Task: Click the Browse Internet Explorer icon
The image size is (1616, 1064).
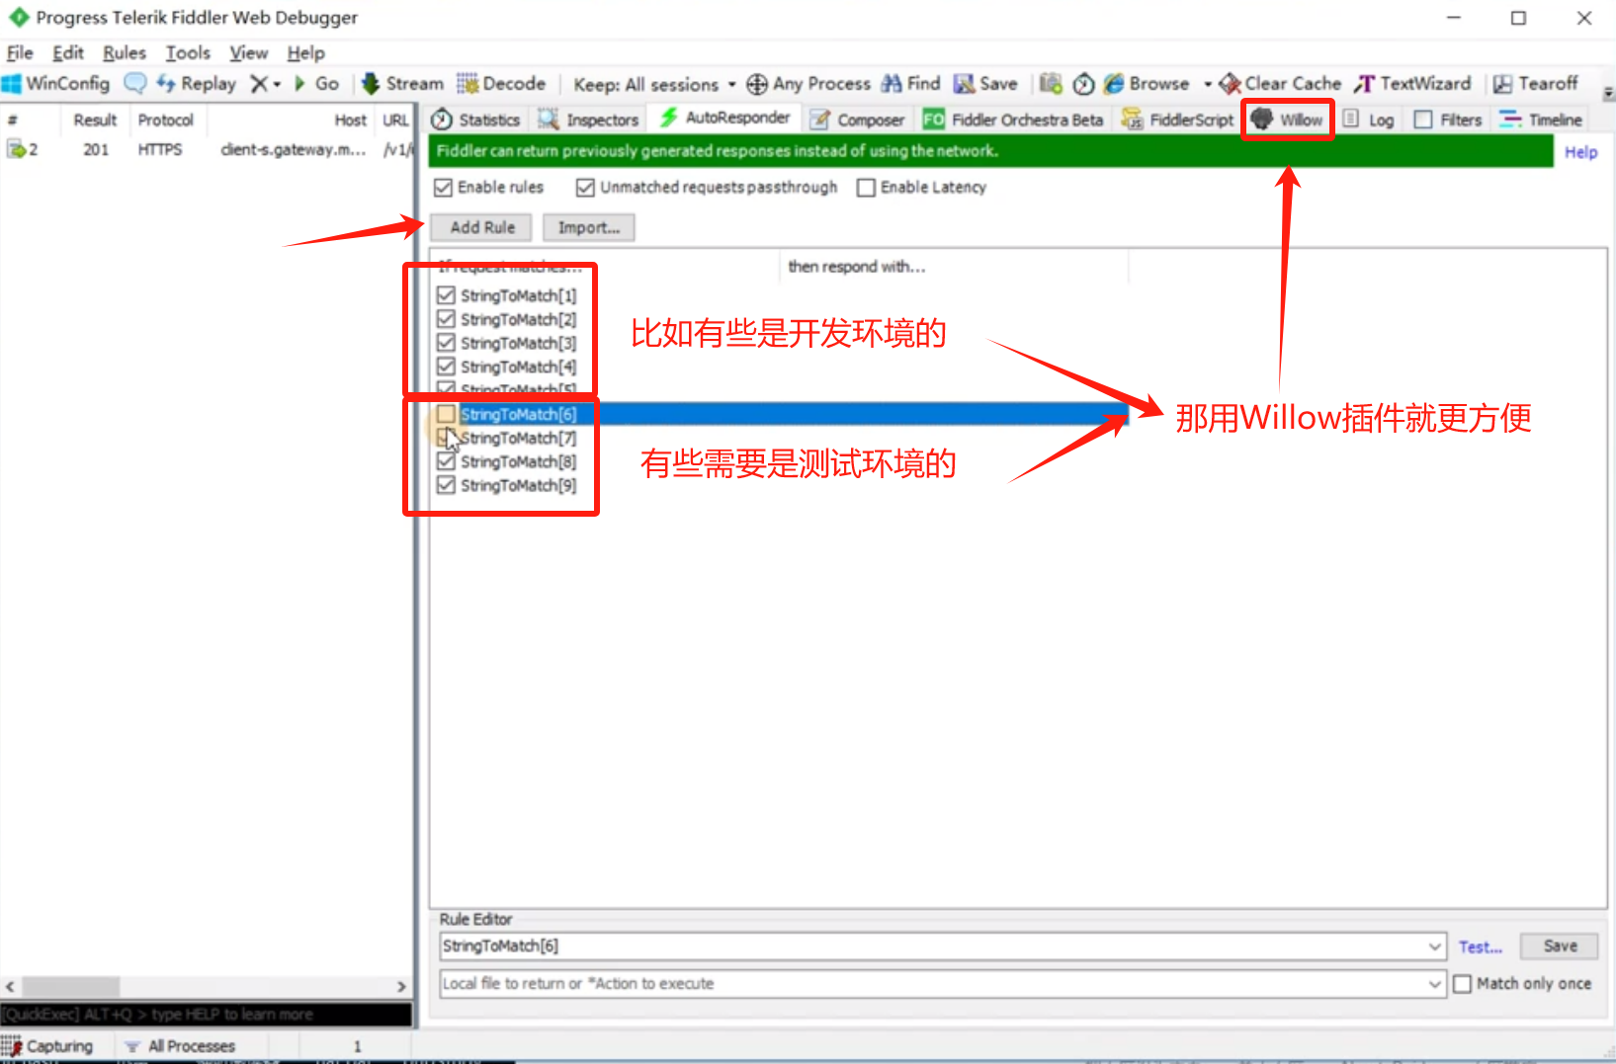Action: click(x=1114, y=84)
